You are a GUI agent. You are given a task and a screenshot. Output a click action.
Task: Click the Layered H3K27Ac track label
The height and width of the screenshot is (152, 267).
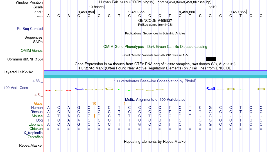(x=18, y=72)
